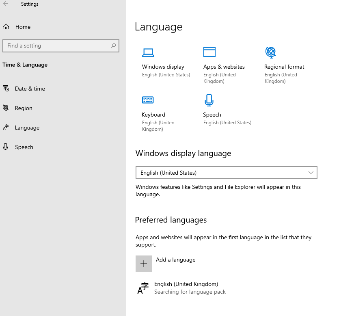Open Windows display language dropdown
The width and height of the screenshot is (354, 316).
click(226, 173)
